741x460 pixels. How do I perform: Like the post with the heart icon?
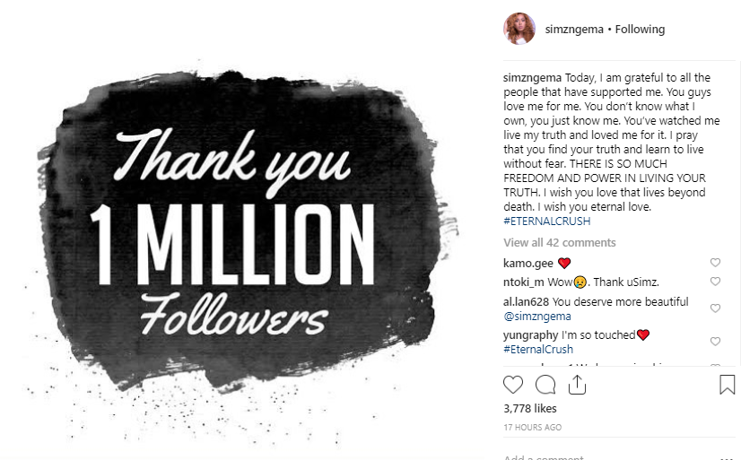[513, 385]
